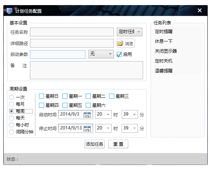Screen dimensions: 211x169
Task: Click the folder icon on 浏览 button
Action: point(120,43)
